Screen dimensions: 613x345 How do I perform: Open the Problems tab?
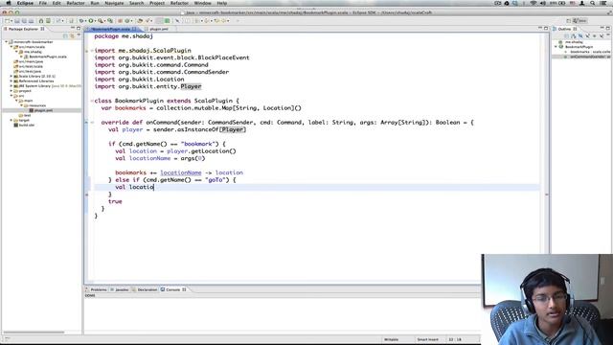tap(99, 289)
